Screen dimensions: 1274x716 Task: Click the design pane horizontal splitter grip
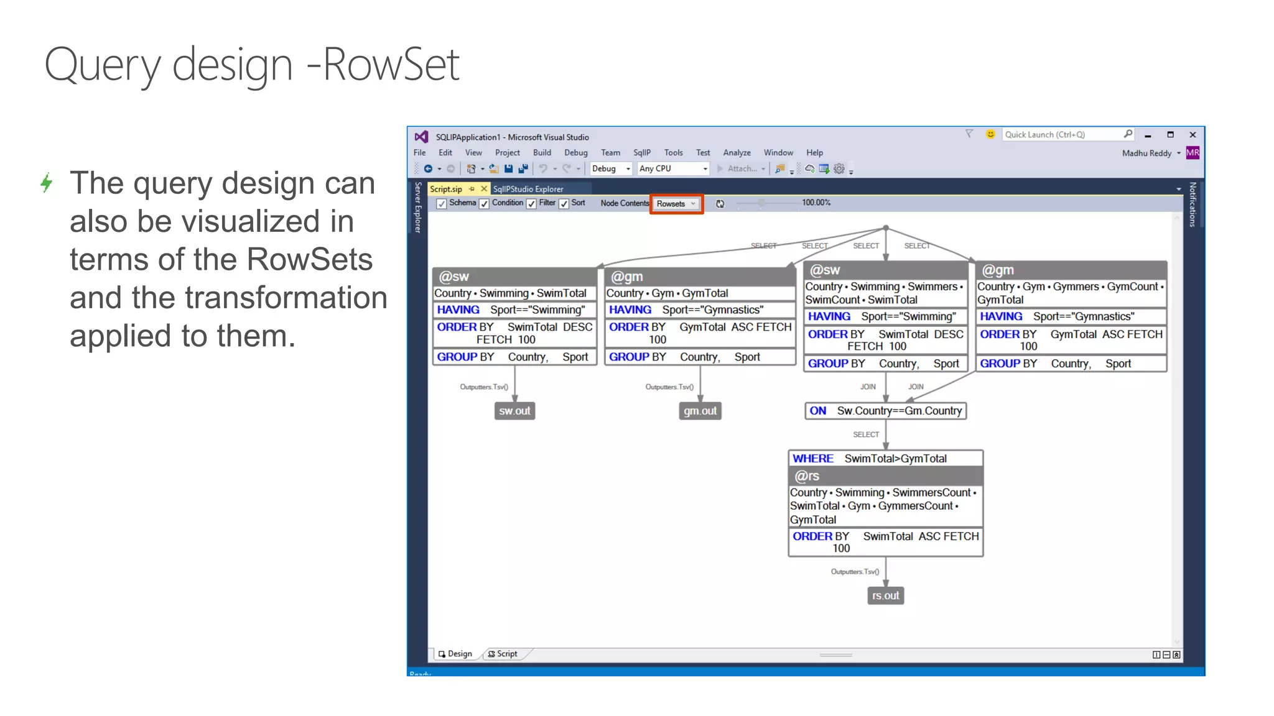836,654
